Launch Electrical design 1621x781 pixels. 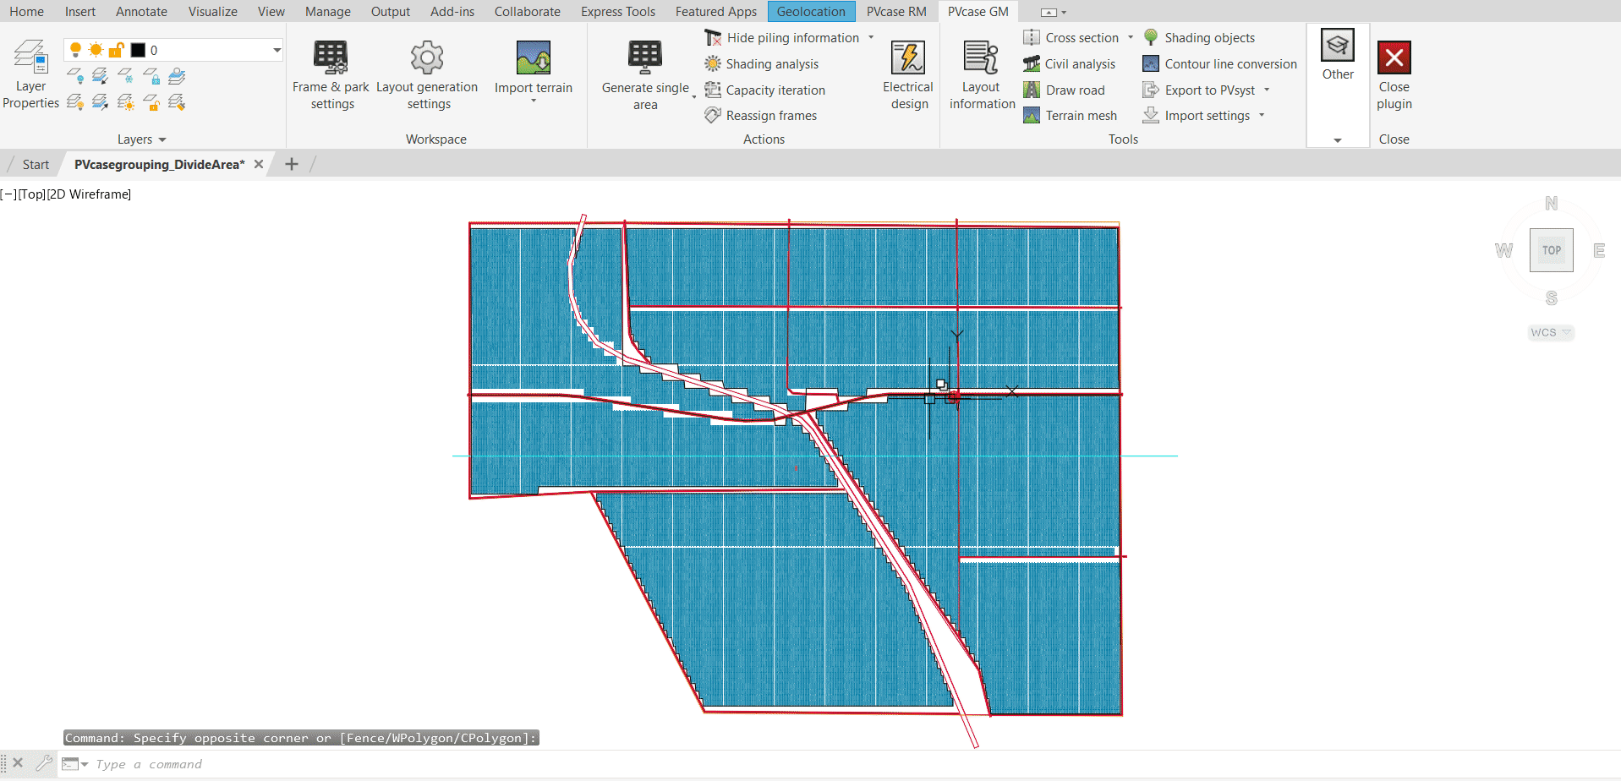(908, 74)
